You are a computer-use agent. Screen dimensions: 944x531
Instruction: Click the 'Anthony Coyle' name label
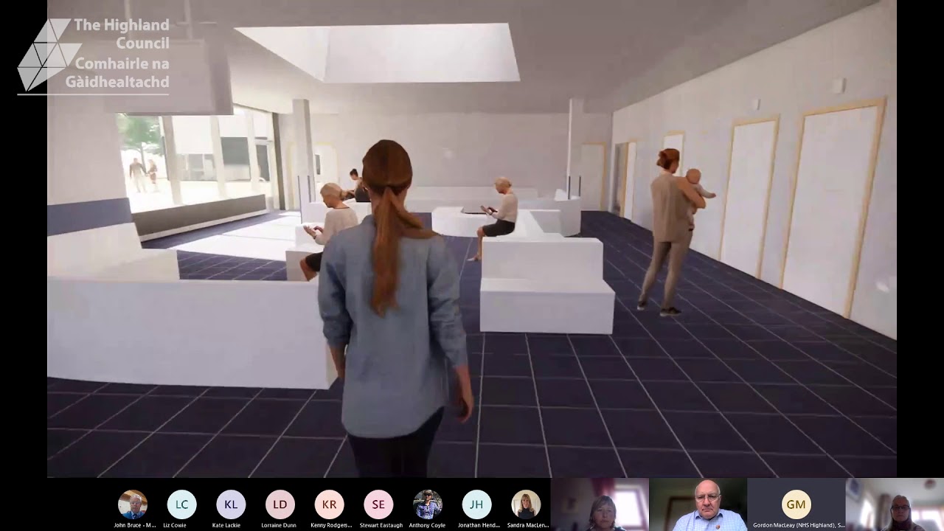point(428,525)
